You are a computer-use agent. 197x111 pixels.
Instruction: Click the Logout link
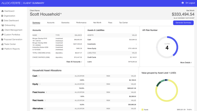[x=192, y=3]
